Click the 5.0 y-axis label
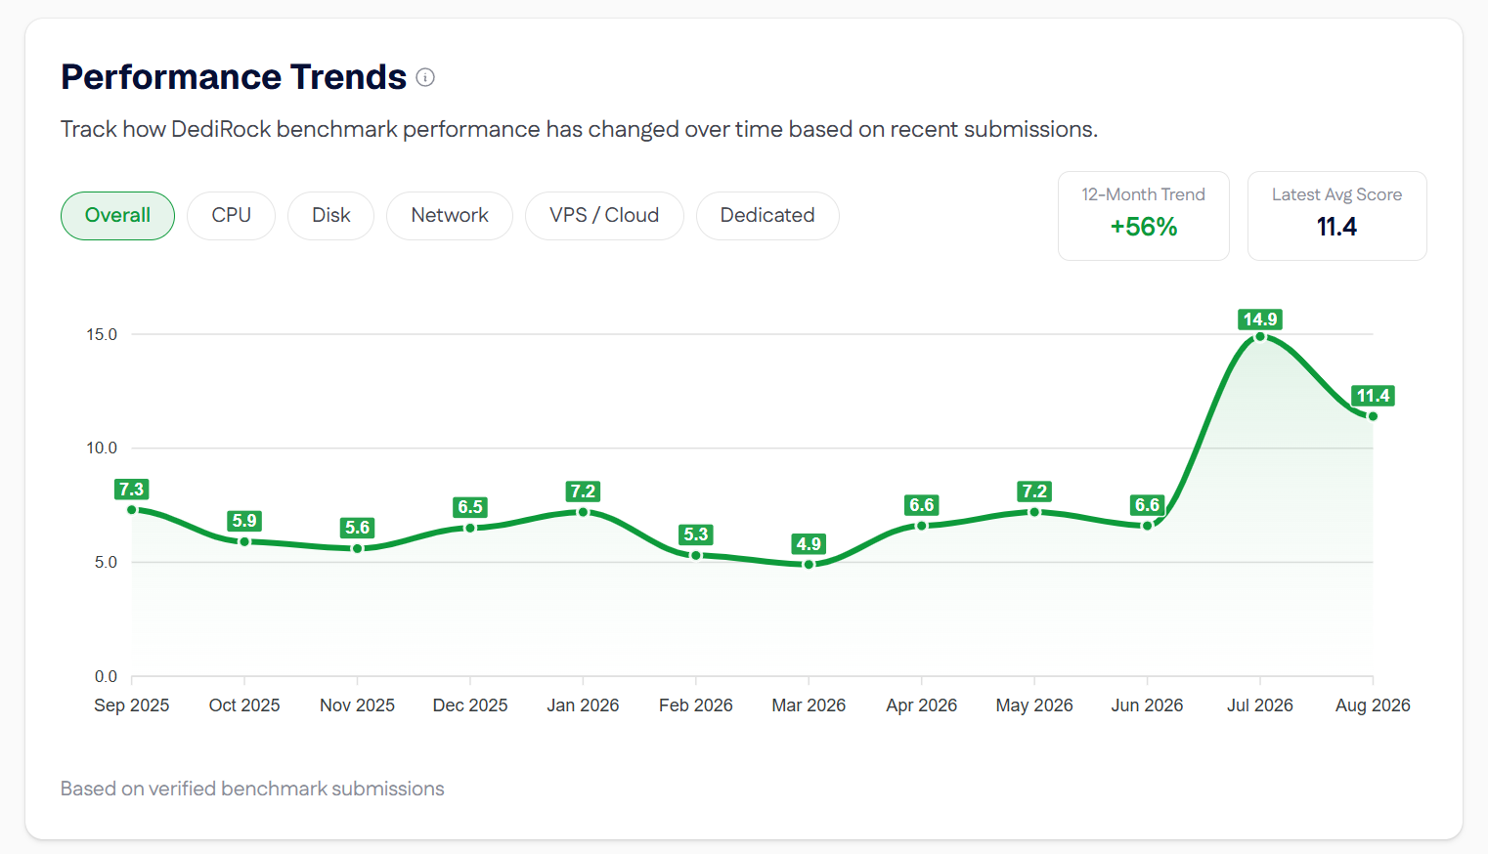This screenshot has width=1488, height=854. coord(106,563)
